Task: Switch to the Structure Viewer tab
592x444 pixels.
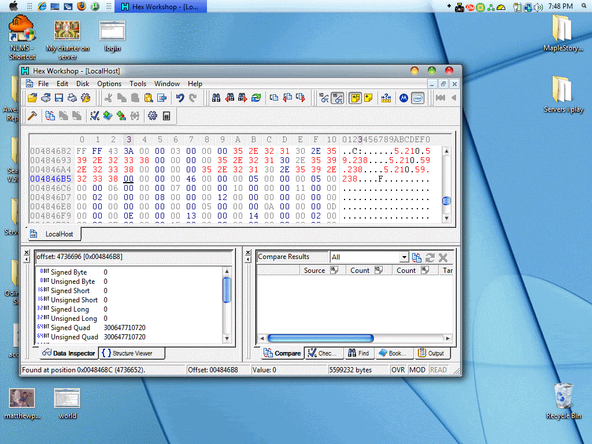Action: (x=132, y=353)
